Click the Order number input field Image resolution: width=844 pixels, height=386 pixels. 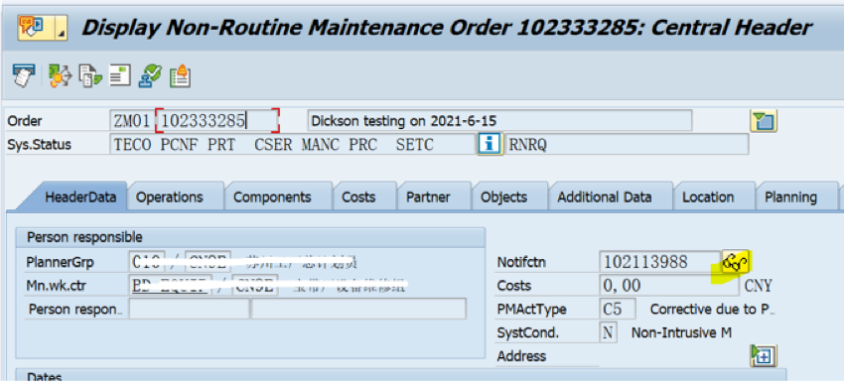point(217,121)
